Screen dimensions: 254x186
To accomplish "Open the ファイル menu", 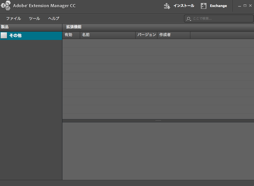I will 13,18.
